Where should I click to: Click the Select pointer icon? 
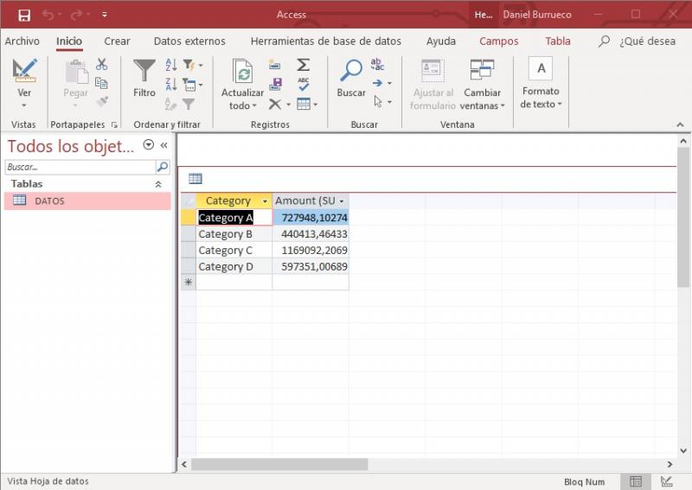[378, 101]
